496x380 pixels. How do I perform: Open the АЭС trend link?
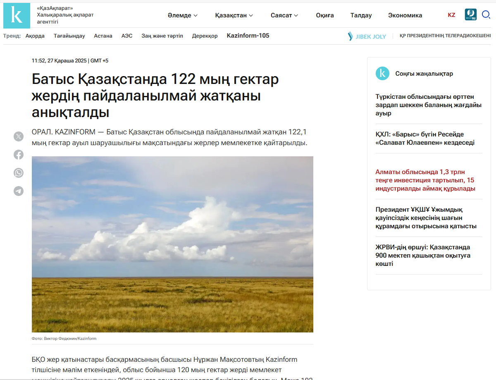pos(127,36)
